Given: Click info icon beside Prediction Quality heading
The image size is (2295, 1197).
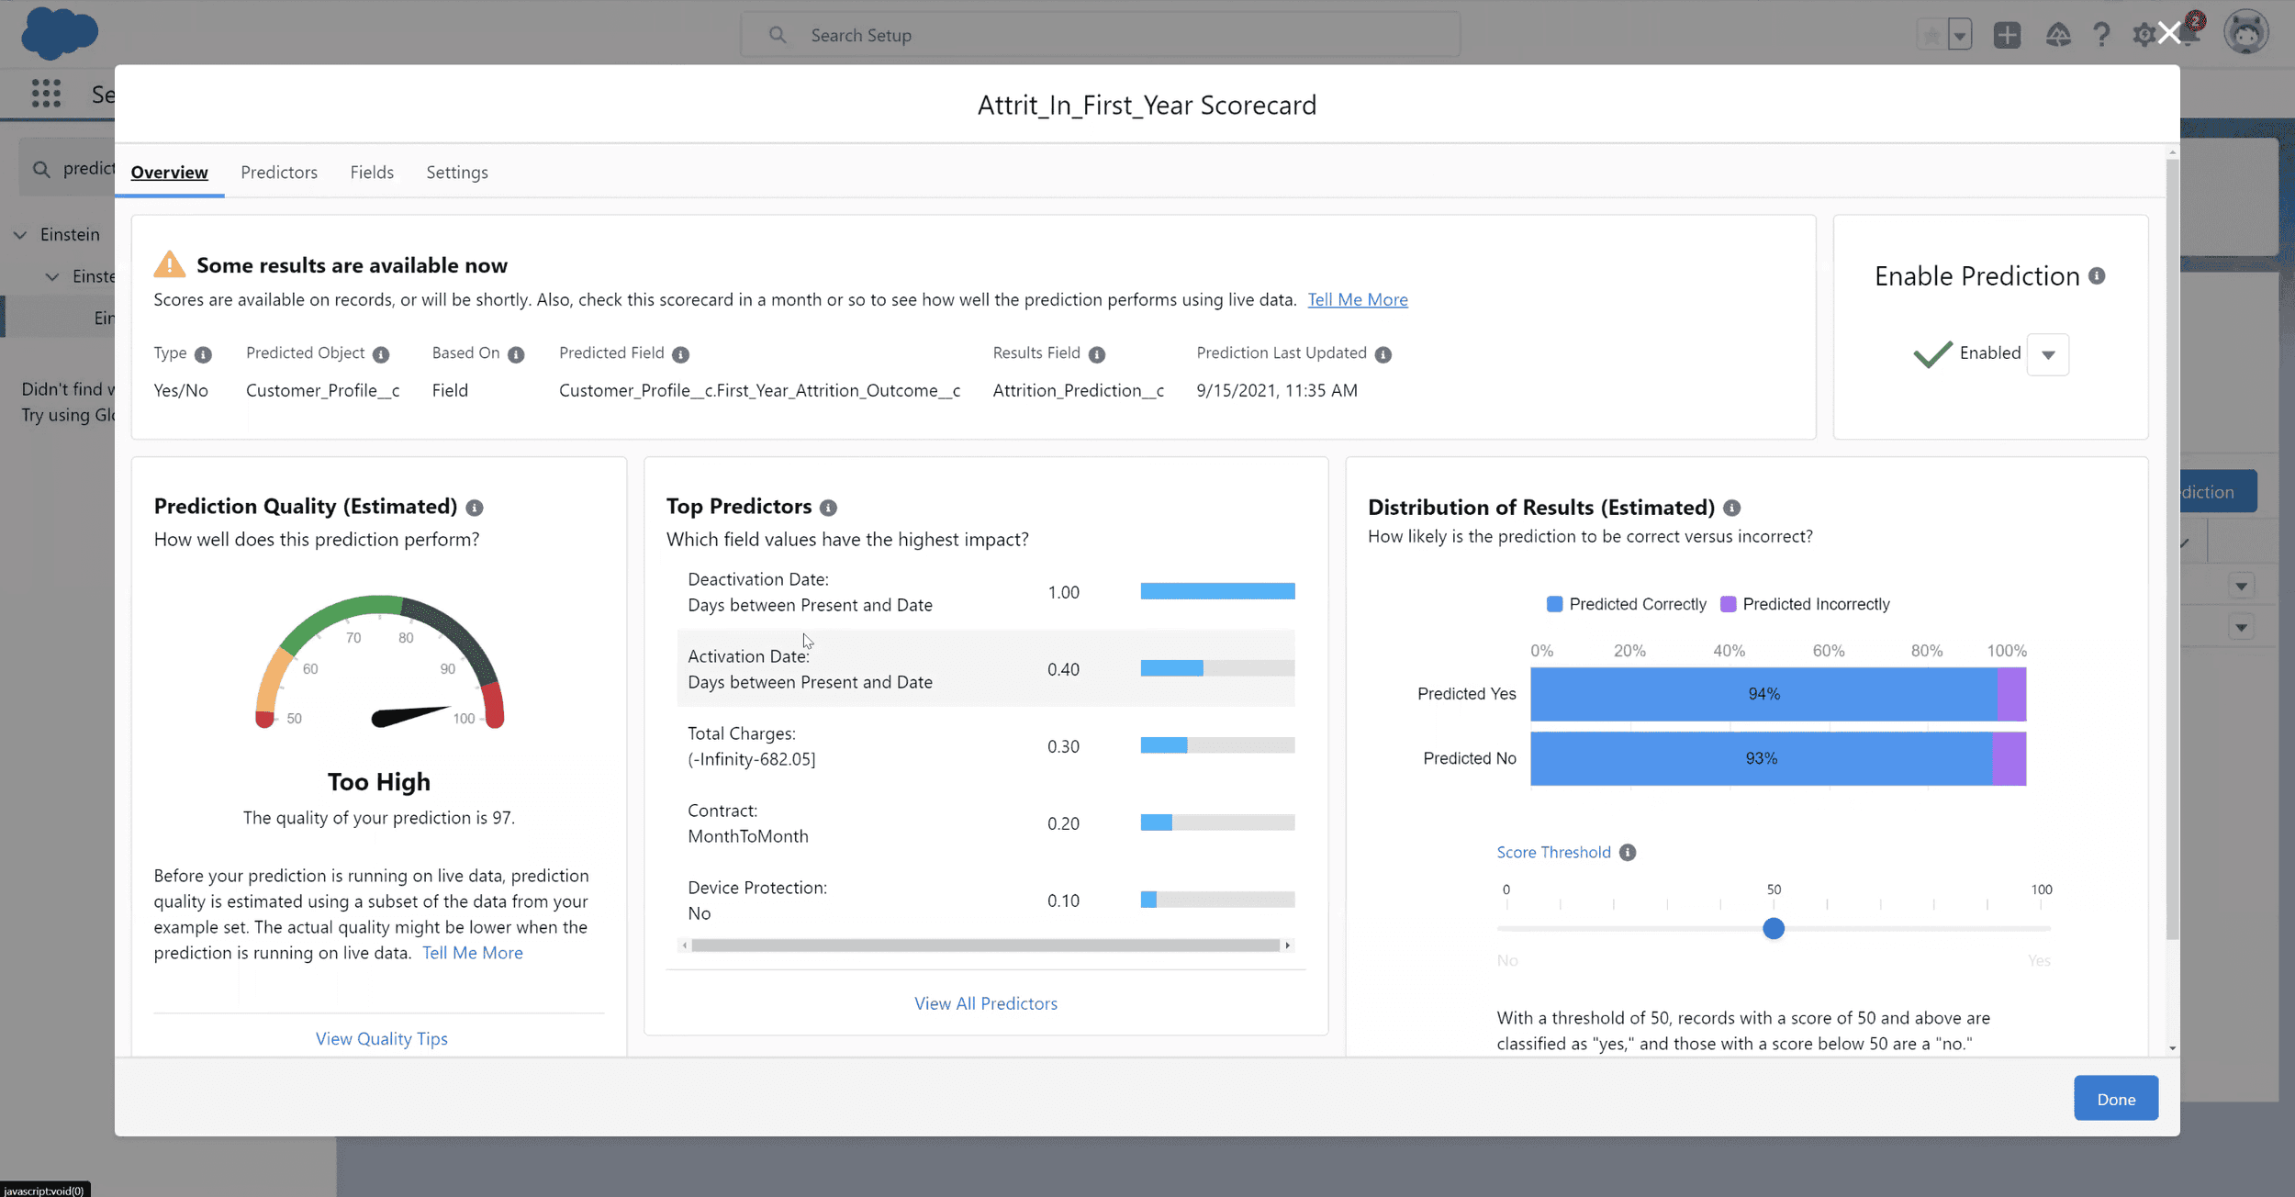Looking at the screenshot, I should point(475,508).
